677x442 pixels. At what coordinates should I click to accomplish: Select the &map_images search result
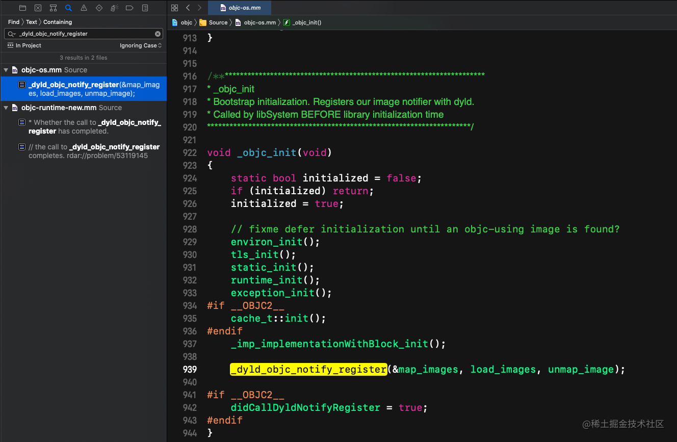pos(83,89)
